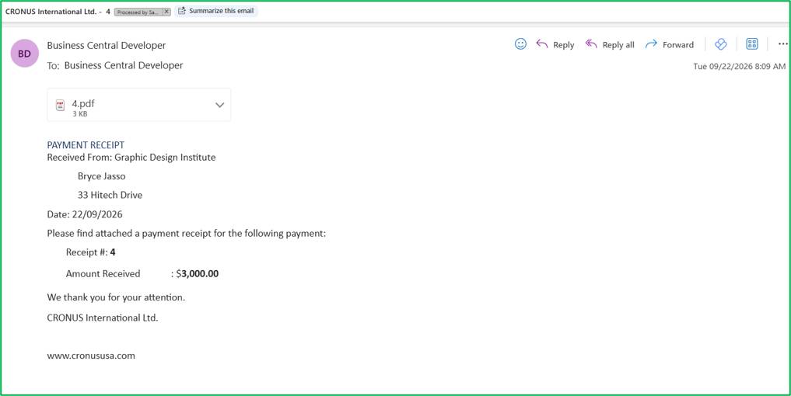Remove the Processed by category tag
This screenshot has height=396, width=791.
coord(167,12)
